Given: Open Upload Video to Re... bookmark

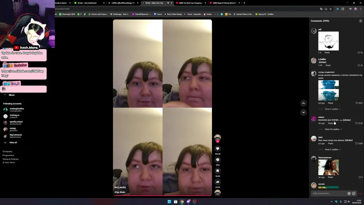Looking at the screenshot, I should pos(243,14).
